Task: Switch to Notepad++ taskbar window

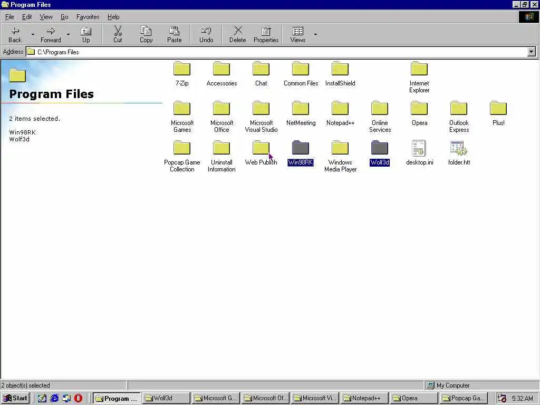Action: pyautogui.click(x=364, y=398)
